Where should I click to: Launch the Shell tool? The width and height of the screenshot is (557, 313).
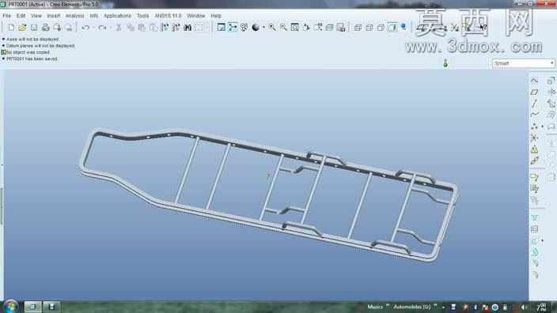click(535, 229)
